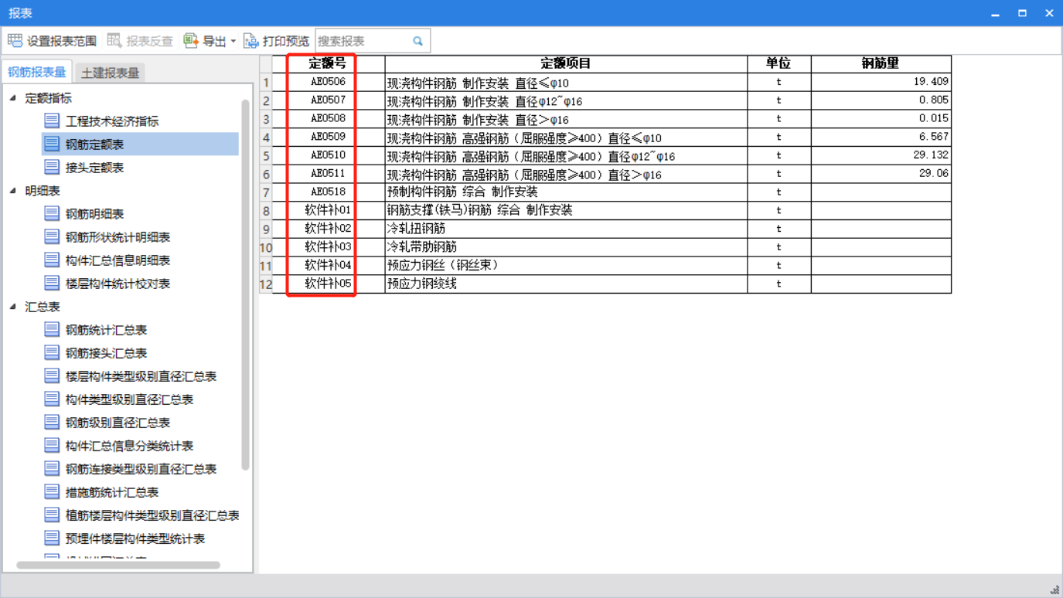Click the 构件类型级别直径汇总表 report icon

pyautogui.click(x=52, y=399)
